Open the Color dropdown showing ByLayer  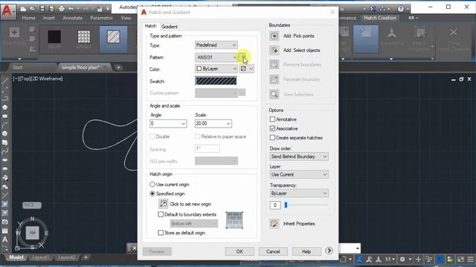point(216,69)
